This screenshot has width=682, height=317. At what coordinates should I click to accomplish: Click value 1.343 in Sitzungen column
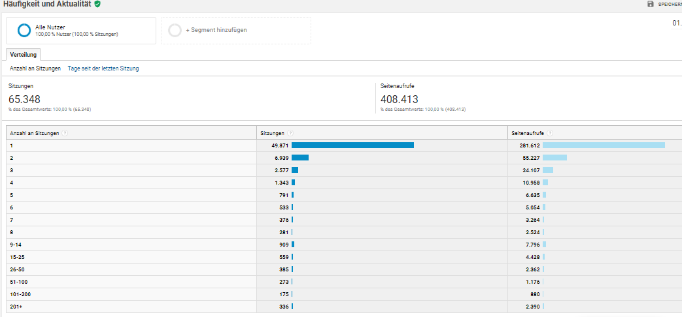coord(281,183)
